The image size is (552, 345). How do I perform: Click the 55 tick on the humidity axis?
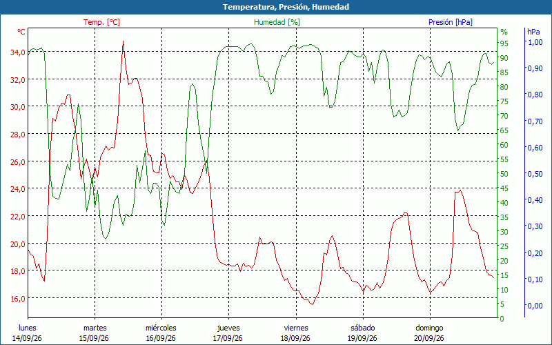[504, 159]
